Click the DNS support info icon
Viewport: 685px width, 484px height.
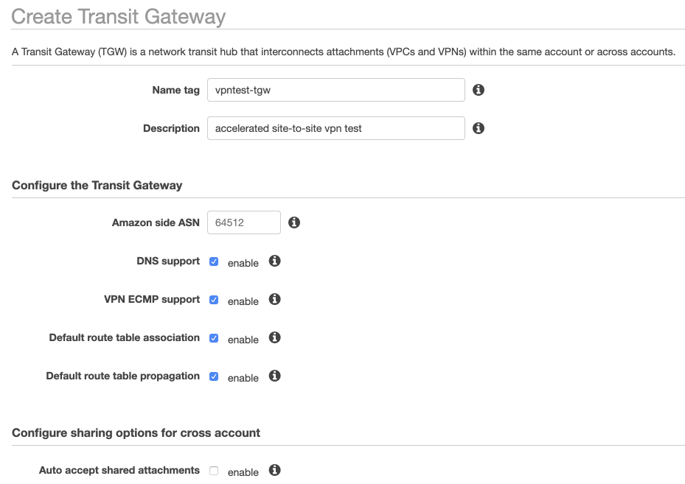[275, 261]
